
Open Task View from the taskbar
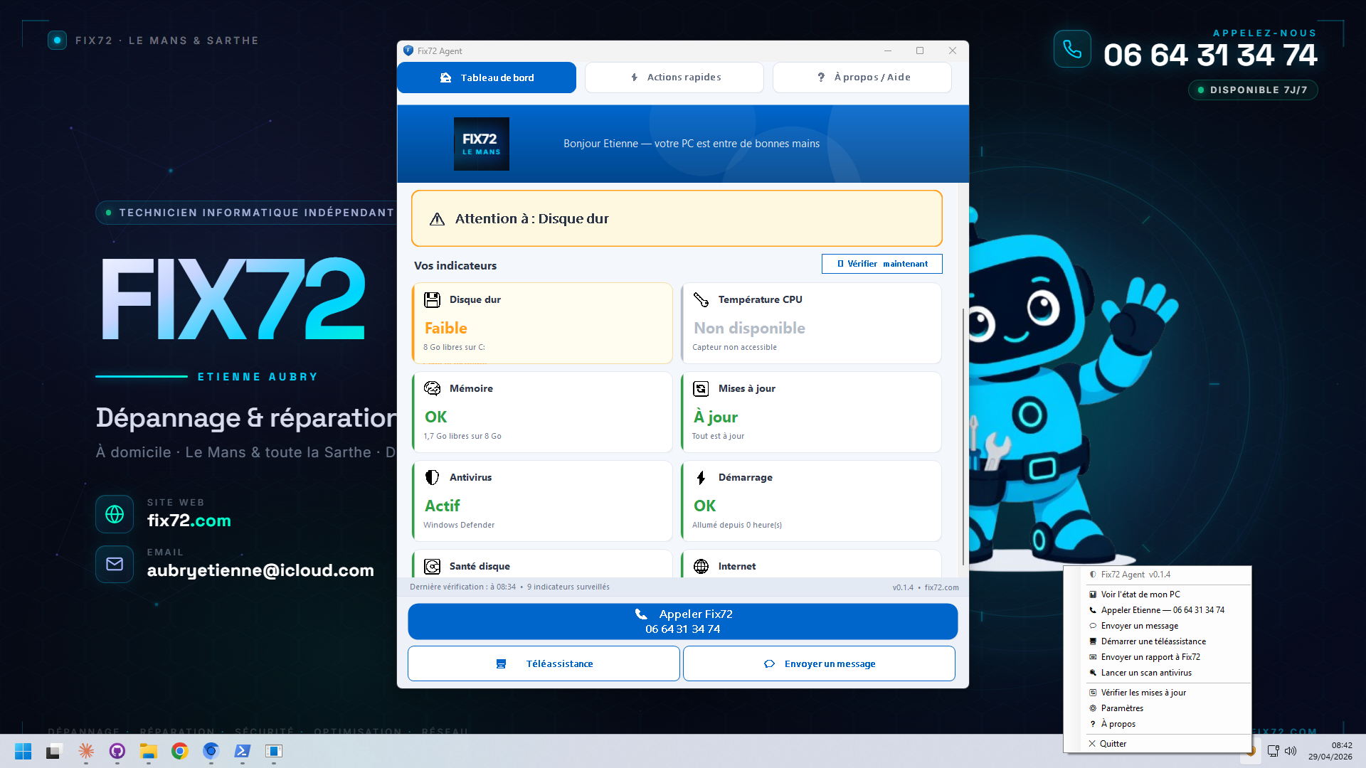click(55, 751)
